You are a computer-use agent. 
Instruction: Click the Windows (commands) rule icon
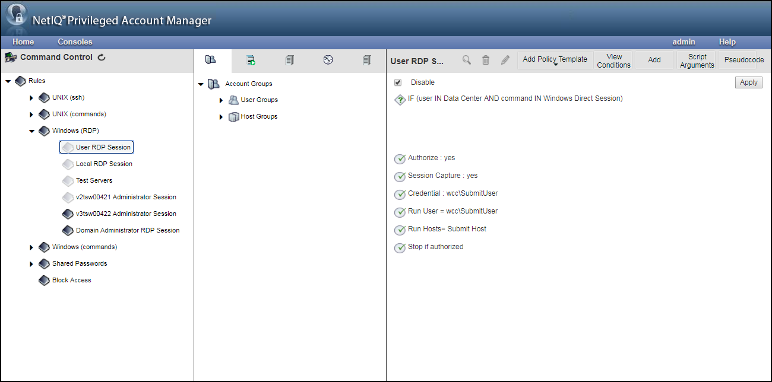click(x=44, y=247)
